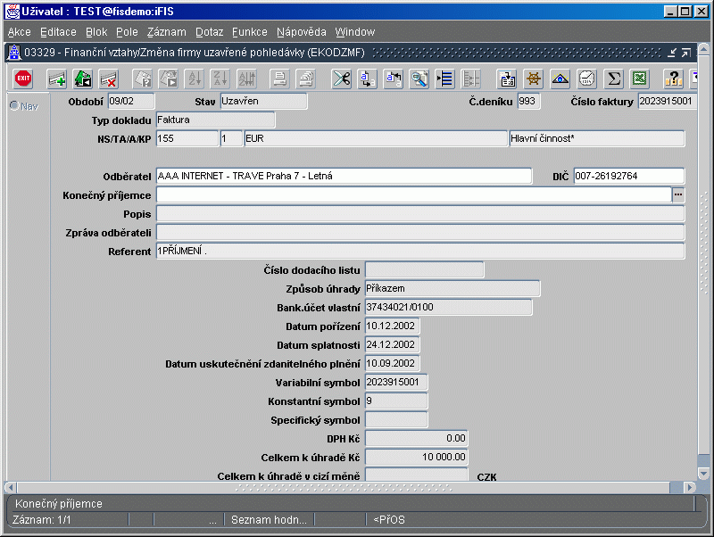Screen dimensions: 714x537
Task: Click the Konečný příjemce input field
Action: pos(412,194)
